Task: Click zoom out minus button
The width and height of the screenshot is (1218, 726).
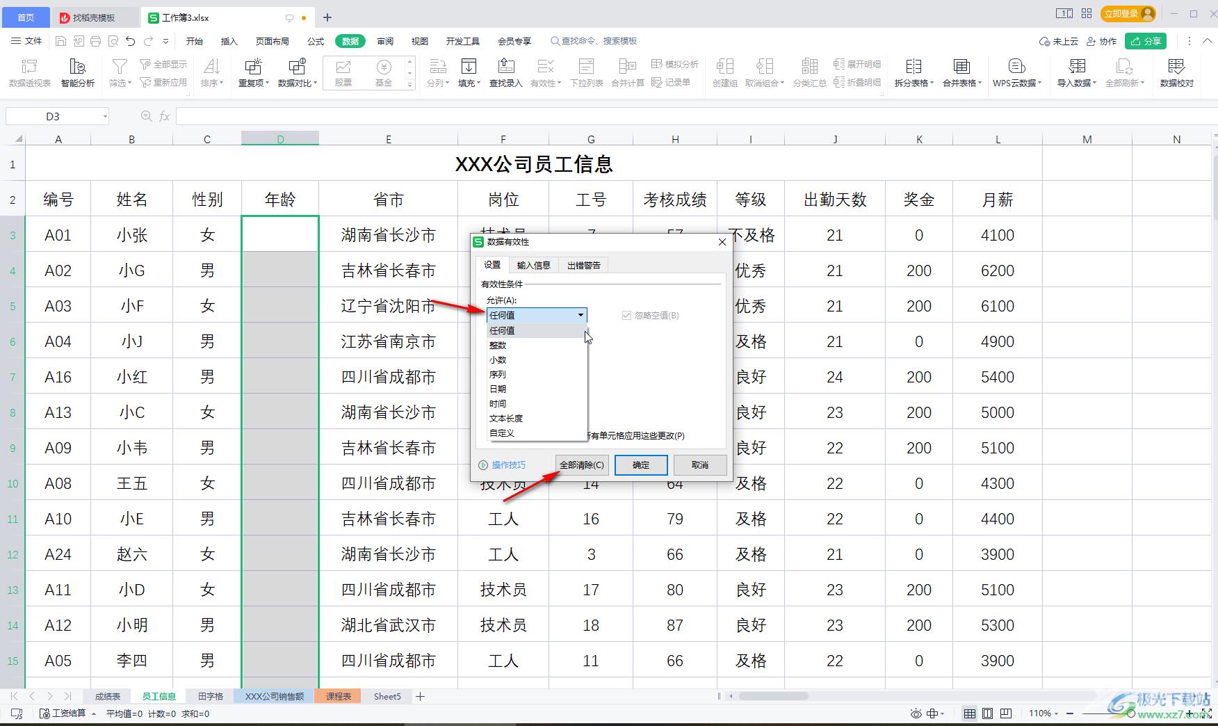Action: click(1069, 713)
